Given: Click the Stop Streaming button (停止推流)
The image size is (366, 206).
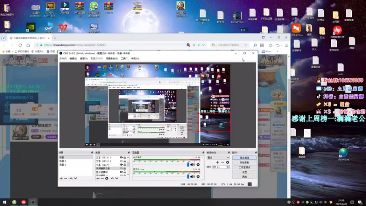Looking at the screenshot, I should [x=244, y=158].
